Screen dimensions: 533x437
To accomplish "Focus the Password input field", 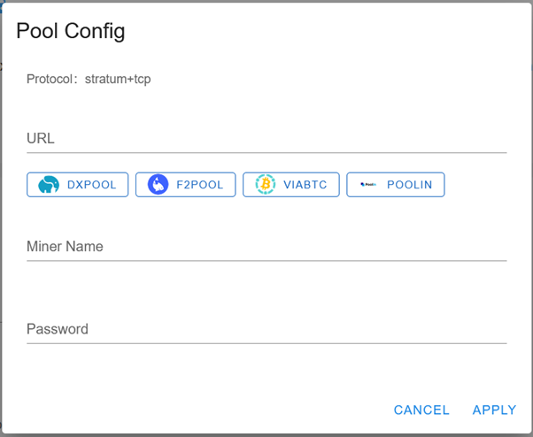I will tap(266, 329).
